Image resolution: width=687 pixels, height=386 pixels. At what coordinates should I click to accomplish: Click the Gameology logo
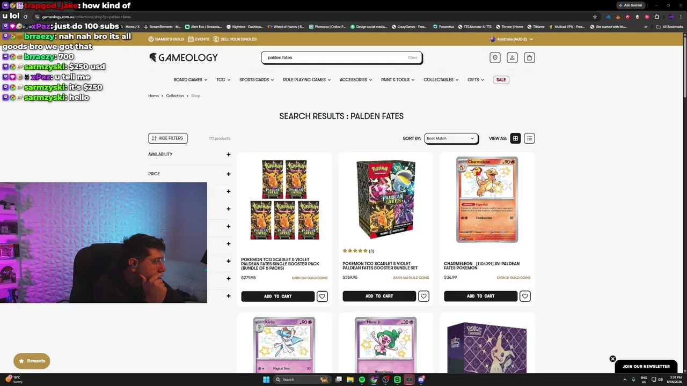point(183,57)
